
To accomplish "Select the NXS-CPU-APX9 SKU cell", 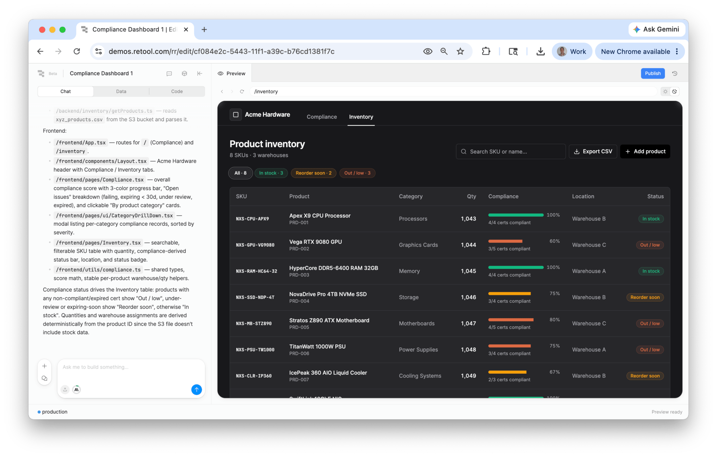I will point(253,219).
